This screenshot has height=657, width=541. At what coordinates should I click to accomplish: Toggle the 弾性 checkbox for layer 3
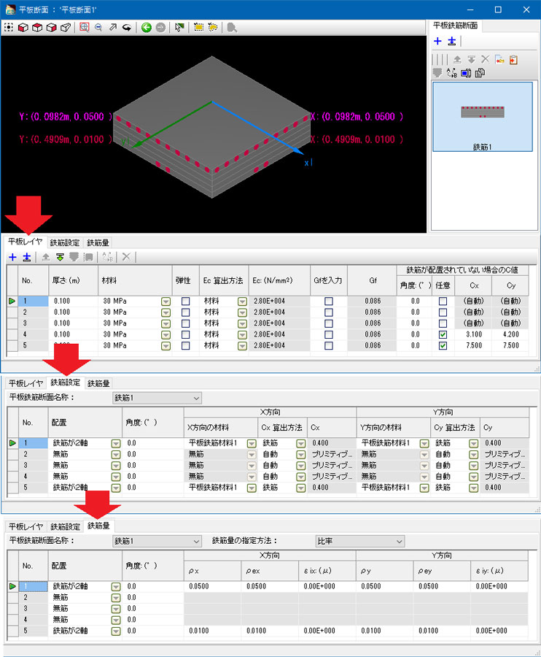[186, 323]
